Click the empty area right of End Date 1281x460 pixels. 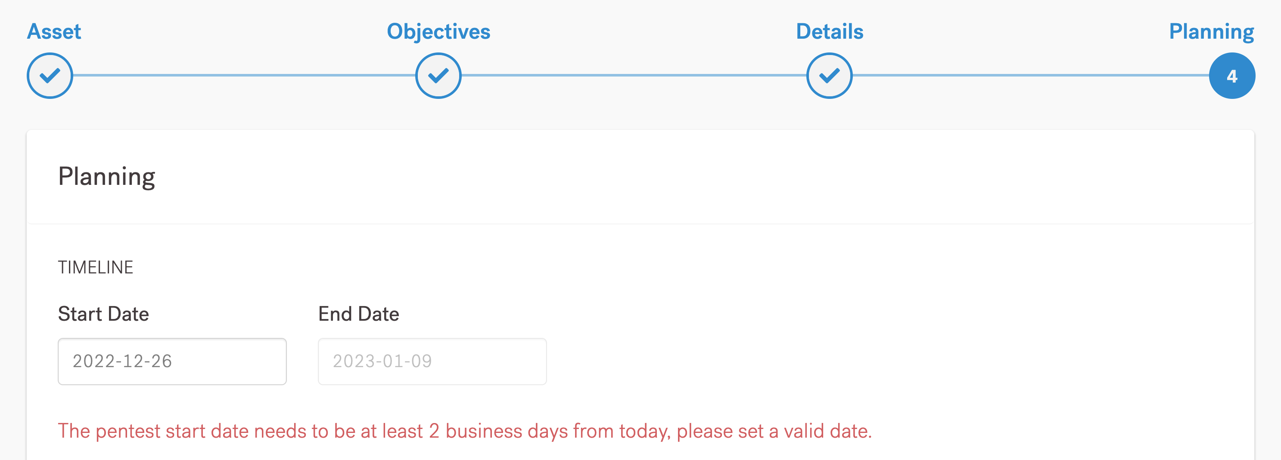coord(846,361)
